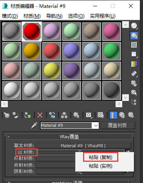Click the red X Reset Map icon
The height and width of the screenshot is (183, 143).
(x=40, y=115)
